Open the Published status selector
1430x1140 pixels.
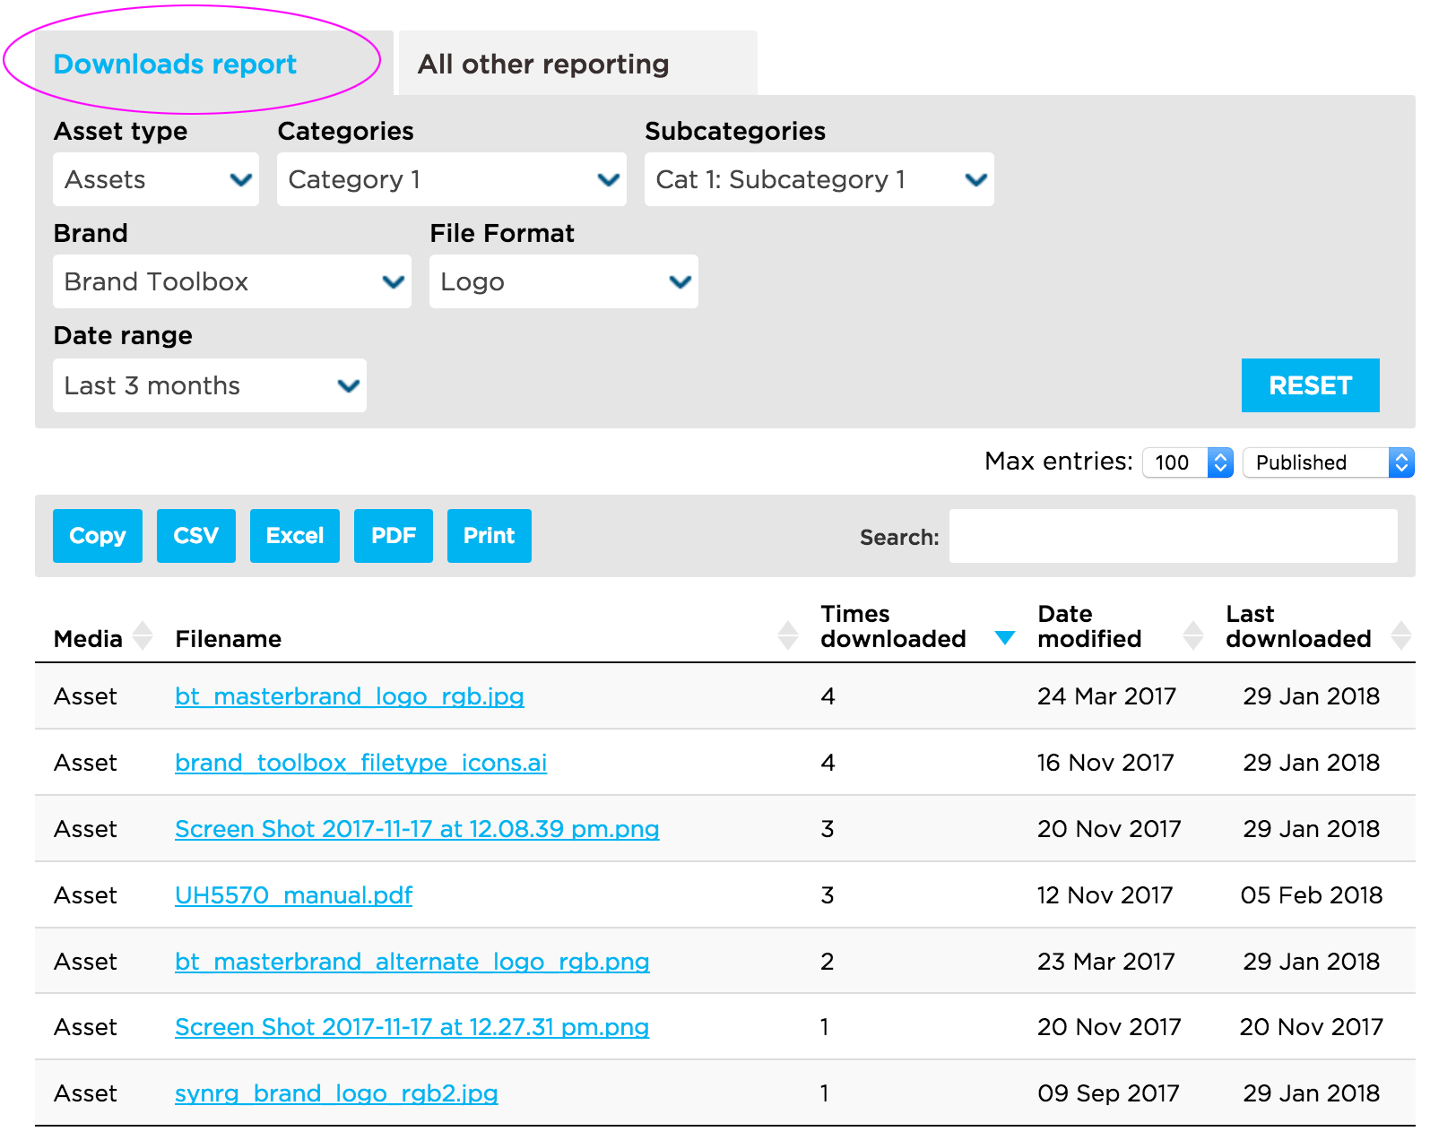[x=1327, y=462]
